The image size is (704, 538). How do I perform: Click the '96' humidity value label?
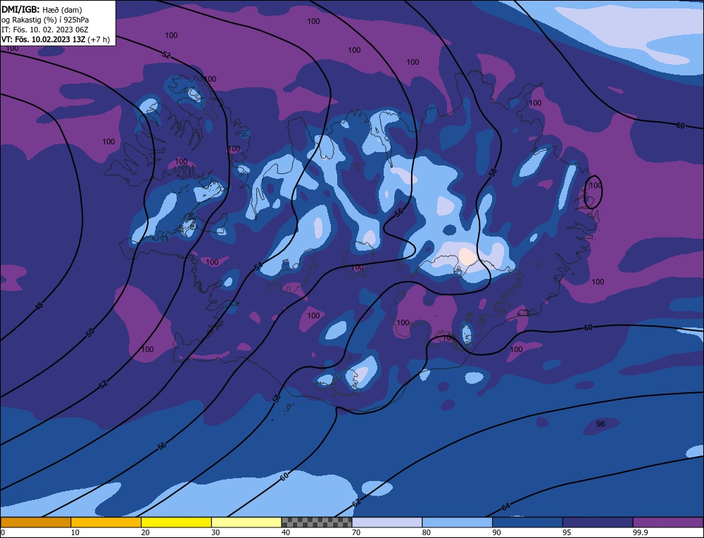[601, 424]
